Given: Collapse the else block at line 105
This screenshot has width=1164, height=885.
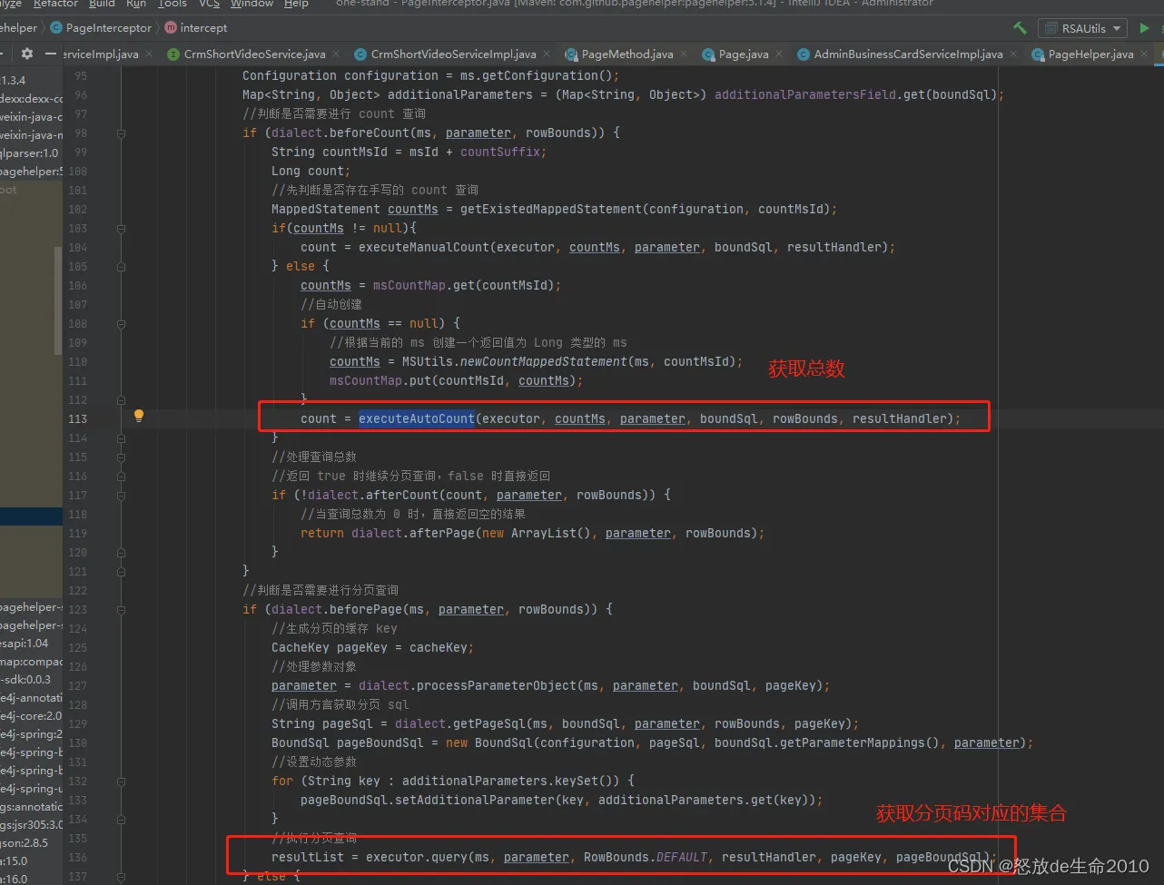Looking at the screenshot, I should pos(121,266).
